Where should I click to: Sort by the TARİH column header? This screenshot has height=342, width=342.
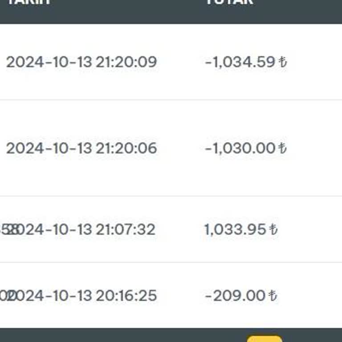pos(28,2)
